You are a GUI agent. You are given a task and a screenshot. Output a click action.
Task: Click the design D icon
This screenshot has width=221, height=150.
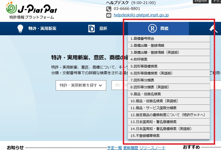click(92, 29)
